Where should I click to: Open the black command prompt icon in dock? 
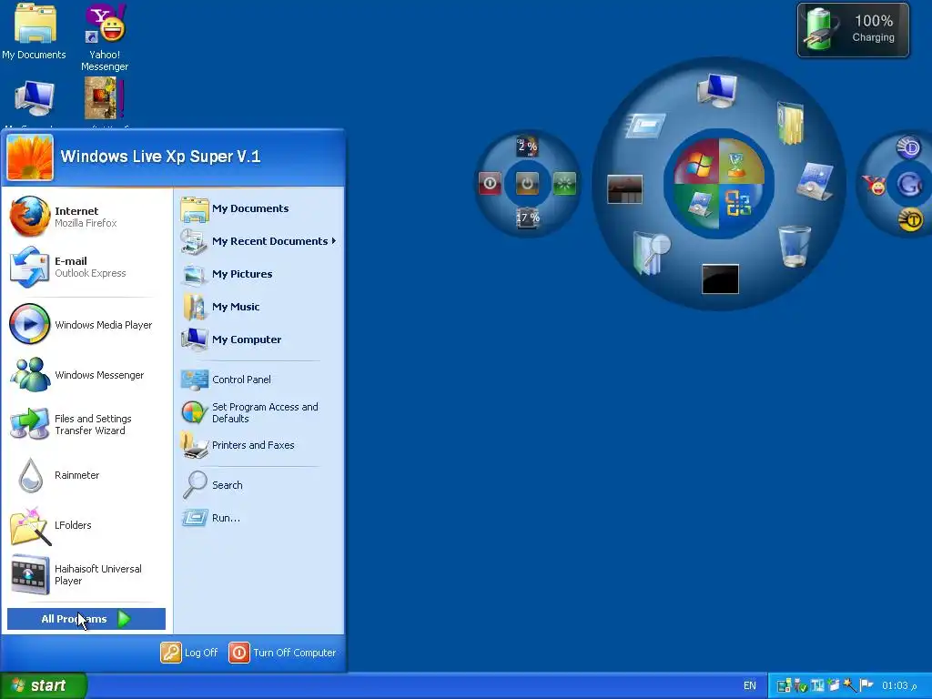point(721,279)
